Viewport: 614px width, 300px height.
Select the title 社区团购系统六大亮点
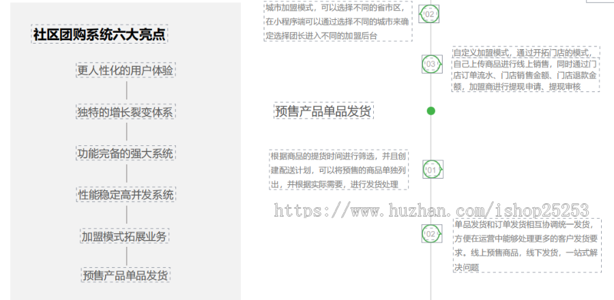(99, 34)
